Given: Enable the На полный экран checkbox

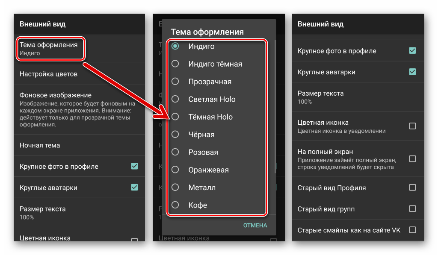Looking at the screenshot, I should [412, 159].
